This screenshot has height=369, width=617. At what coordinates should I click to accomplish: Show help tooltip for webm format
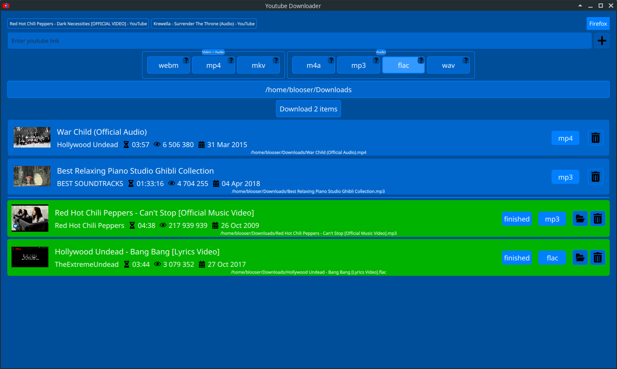[186, 60]
